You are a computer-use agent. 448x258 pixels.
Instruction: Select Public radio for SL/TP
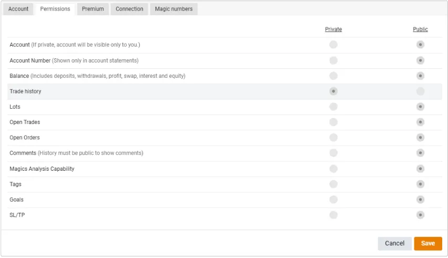pyautogui.click(x=420, y=215)
